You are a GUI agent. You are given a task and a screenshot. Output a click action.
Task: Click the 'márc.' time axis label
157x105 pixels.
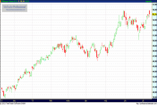click(69, 101)
